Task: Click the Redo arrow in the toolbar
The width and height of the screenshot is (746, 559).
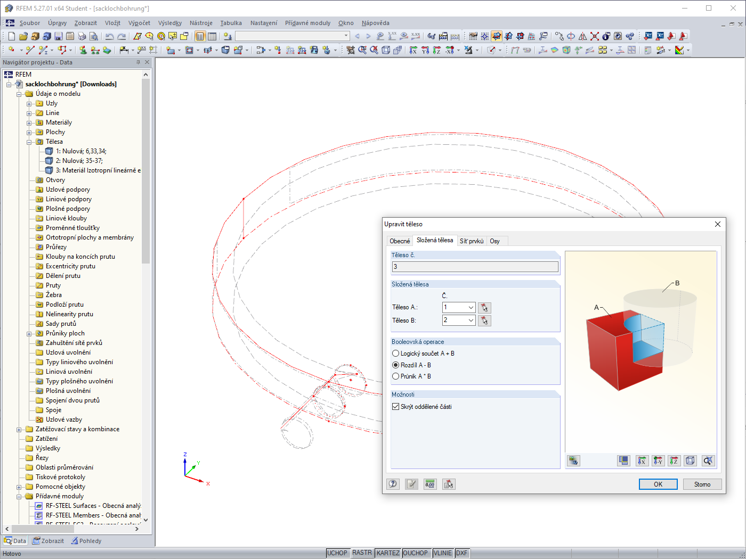Action: tap(121, 36)
